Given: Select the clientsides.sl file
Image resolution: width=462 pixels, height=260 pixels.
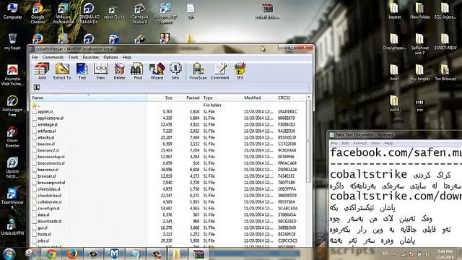Looking at the screenshot, I should tap(168, 189).
